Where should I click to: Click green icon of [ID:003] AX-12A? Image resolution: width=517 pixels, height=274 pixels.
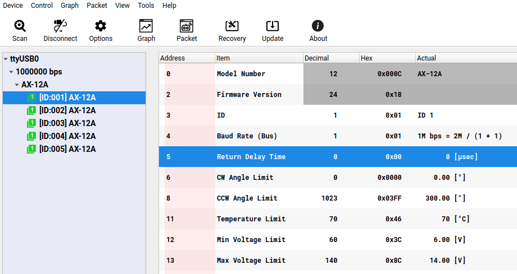coord(31,123)
